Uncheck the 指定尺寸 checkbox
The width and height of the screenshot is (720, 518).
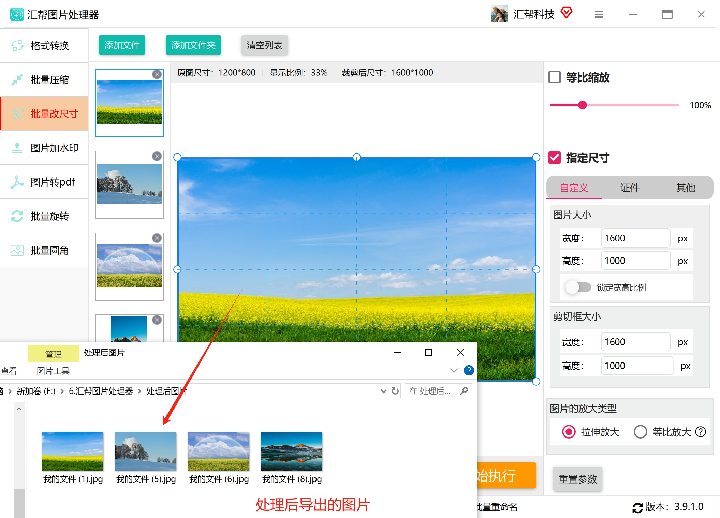[x=555, y=158]
